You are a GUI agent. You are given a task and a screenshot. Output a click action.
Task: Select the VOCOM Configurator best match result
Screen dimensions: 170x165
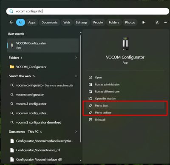43,46
